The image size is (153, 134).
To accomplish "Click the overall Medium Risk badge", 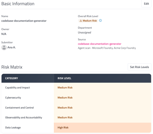I will (88, 21).
